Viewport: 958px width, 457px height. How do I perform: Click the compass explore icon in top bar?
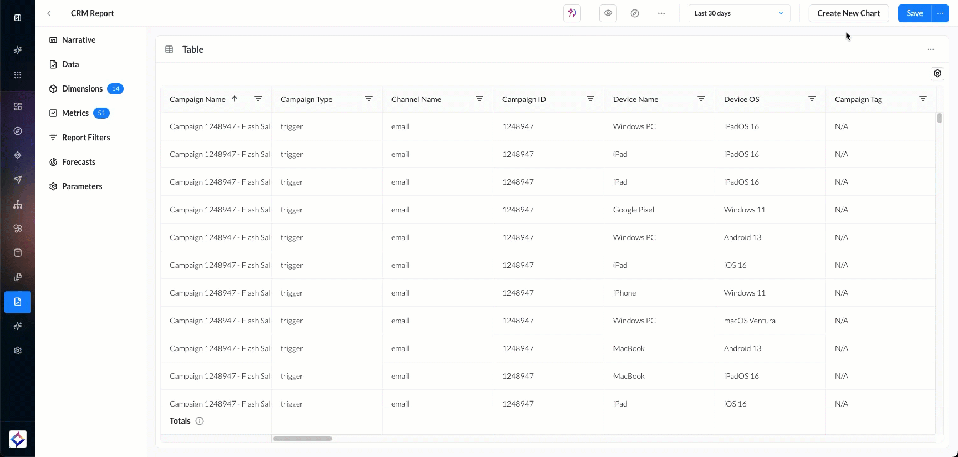635,13
